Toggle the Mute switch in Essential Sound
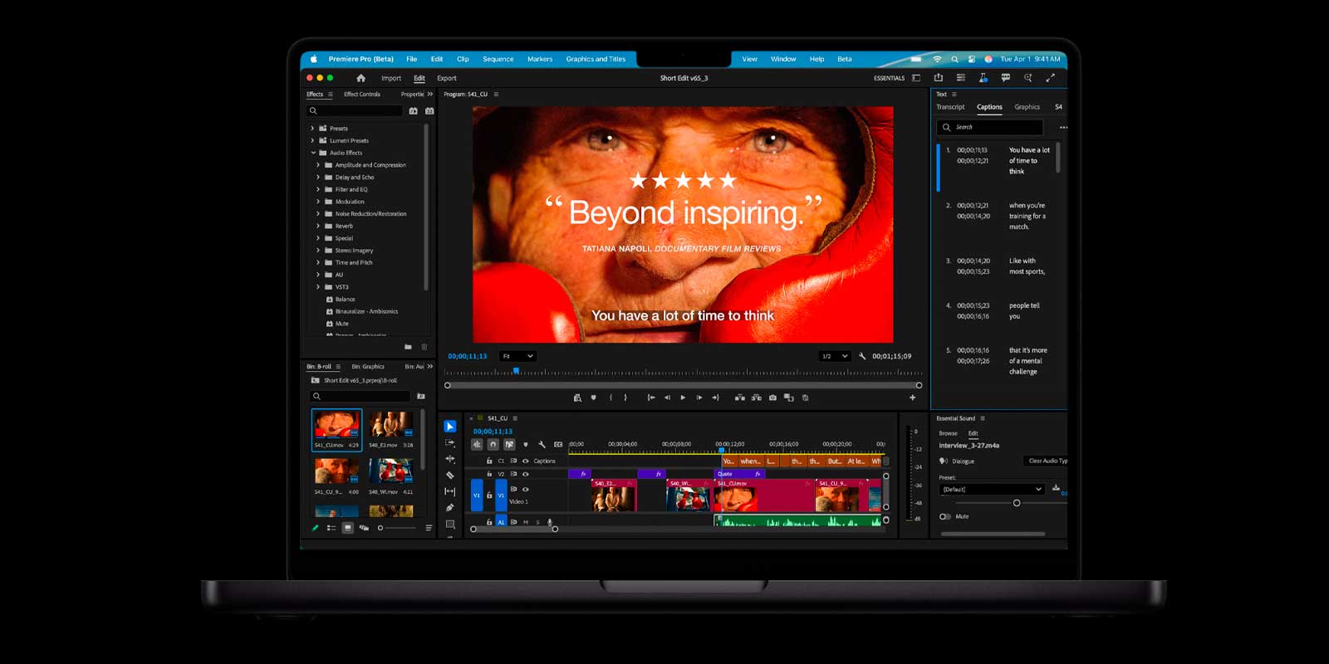The image size is (1329, 664). [944, 516]
